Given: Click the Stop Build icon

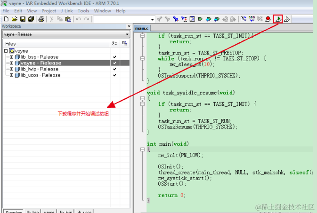Looking at the screenshot, I should pos(260,19).
